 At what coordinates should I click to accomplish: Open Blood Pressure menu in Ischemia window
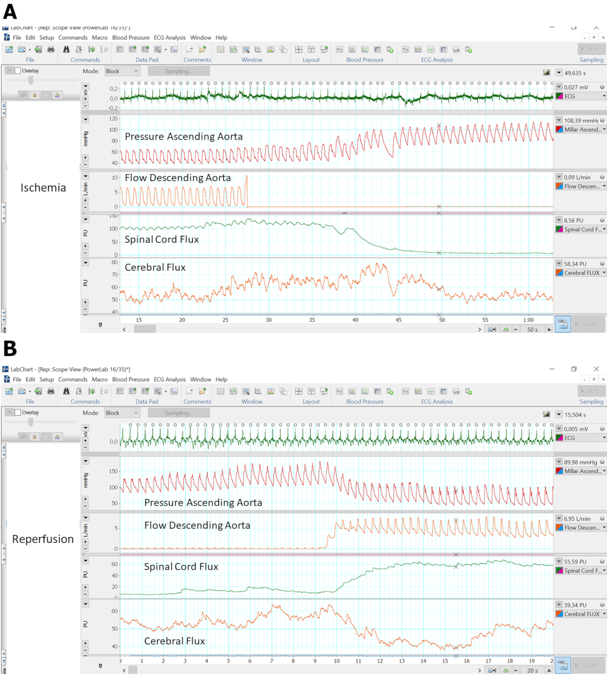pos(131,38)
